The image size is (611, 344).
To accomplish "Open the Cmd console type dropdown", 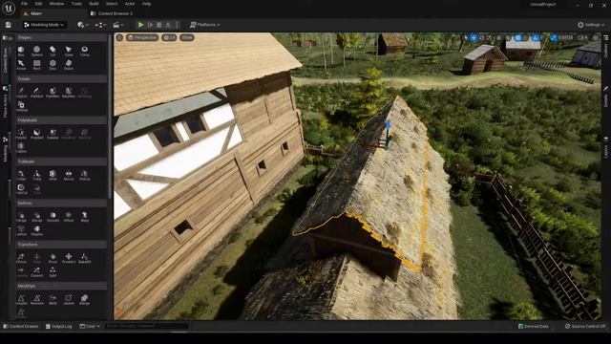I will pos(90,326).
